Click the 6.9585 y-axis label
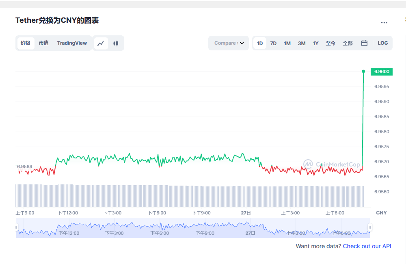Viewport: 406px width, 264px height. point(382,117)
